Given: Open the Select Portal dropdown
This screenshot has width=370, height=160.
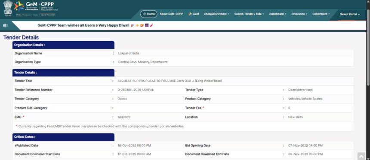Looking at the screenshot, I should tap(350, 14).
